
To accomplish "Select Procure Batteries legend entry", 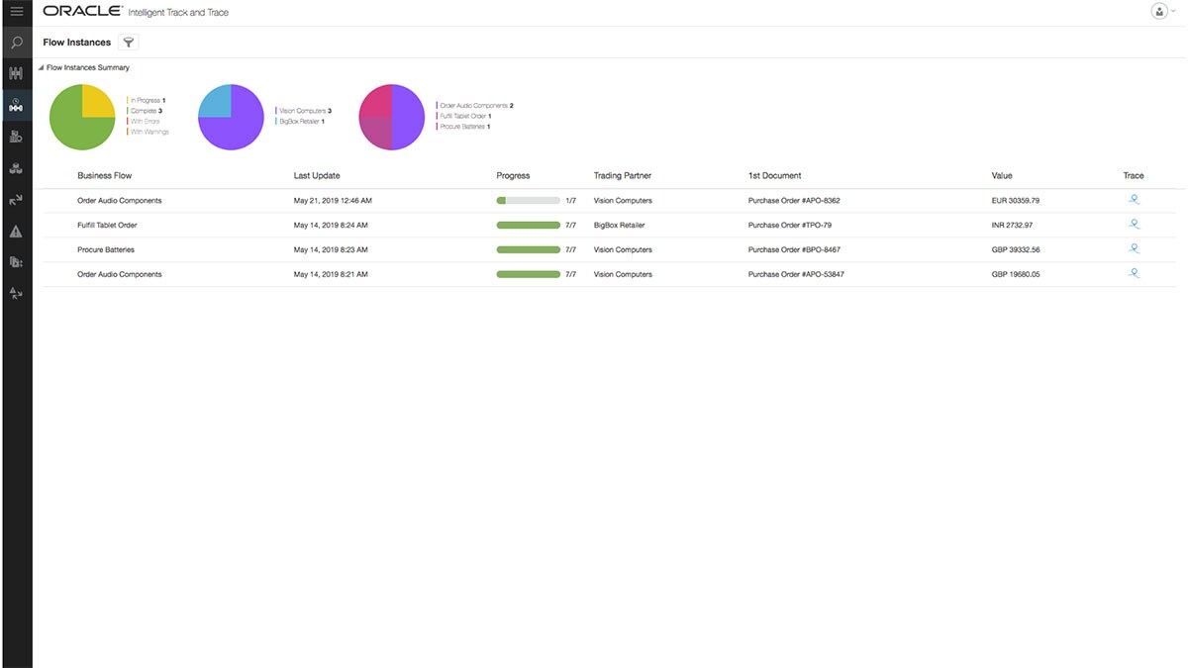I will (463, 127).
